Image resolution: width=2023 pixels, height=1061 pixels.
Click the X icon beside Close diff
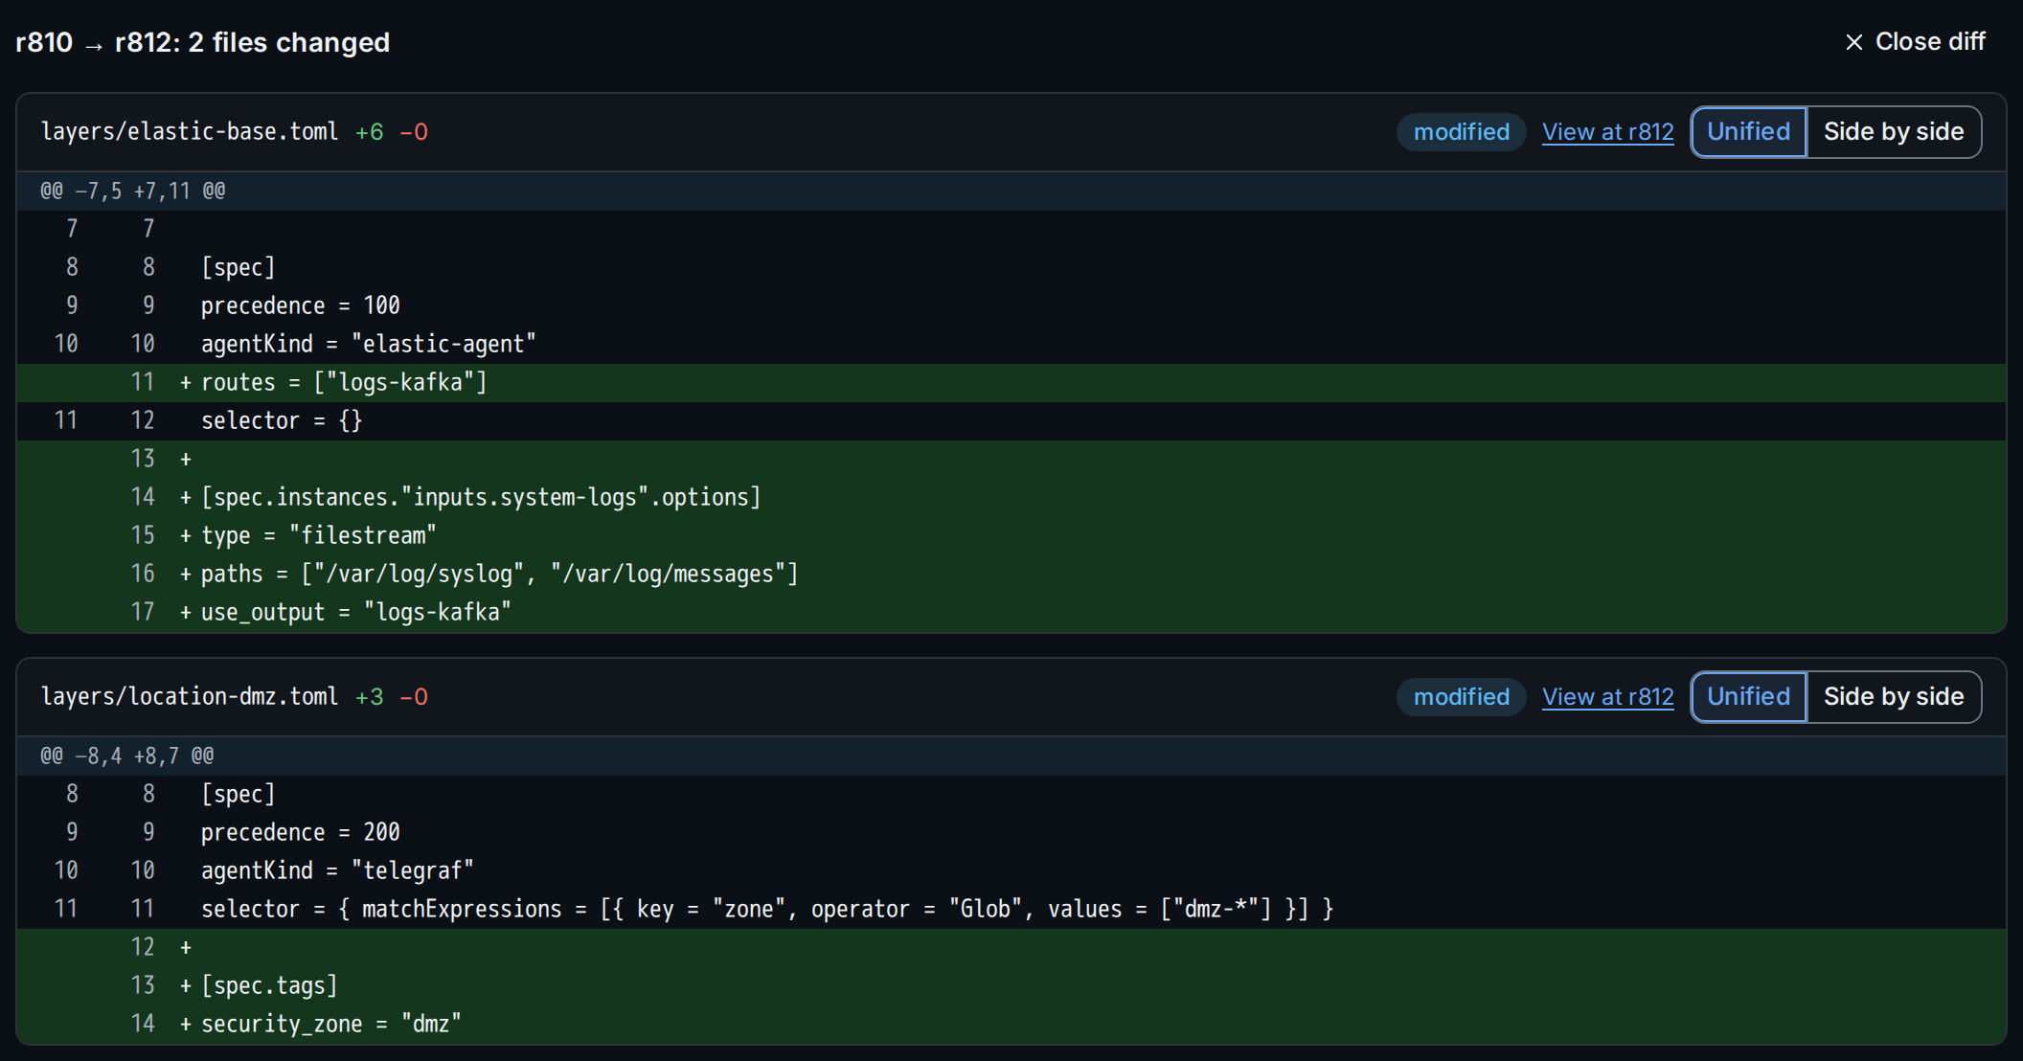click(x=1853, y=42)
